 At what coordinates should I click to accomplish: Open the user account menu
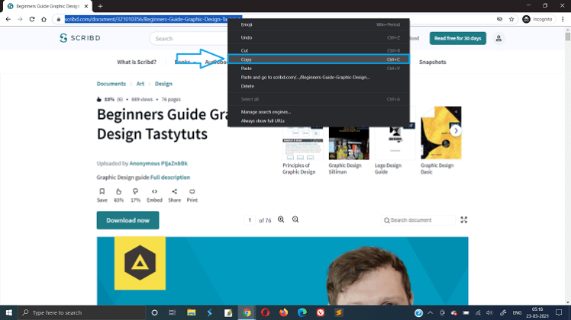(x=498, y=38)
